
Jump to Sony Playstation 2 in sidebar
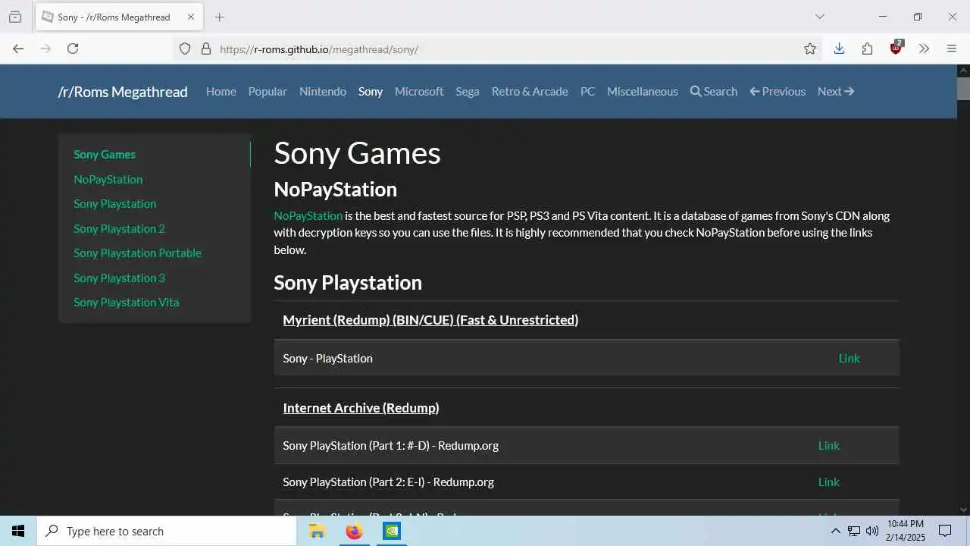[x=119, y=228]
